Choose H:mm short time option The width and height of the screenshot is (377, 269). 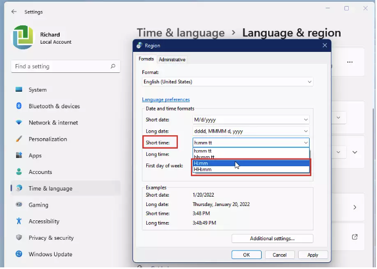251,163
